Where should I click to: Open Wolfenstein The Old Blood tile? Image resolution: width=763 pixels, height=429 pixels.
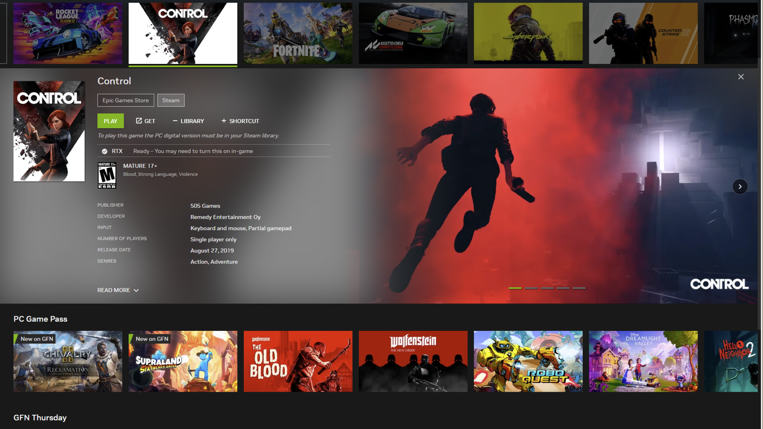coord(298,361)
